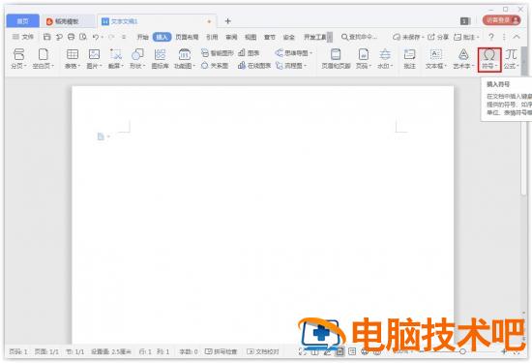
Task: Click the 分享 share button
Action: pos(438,37)
